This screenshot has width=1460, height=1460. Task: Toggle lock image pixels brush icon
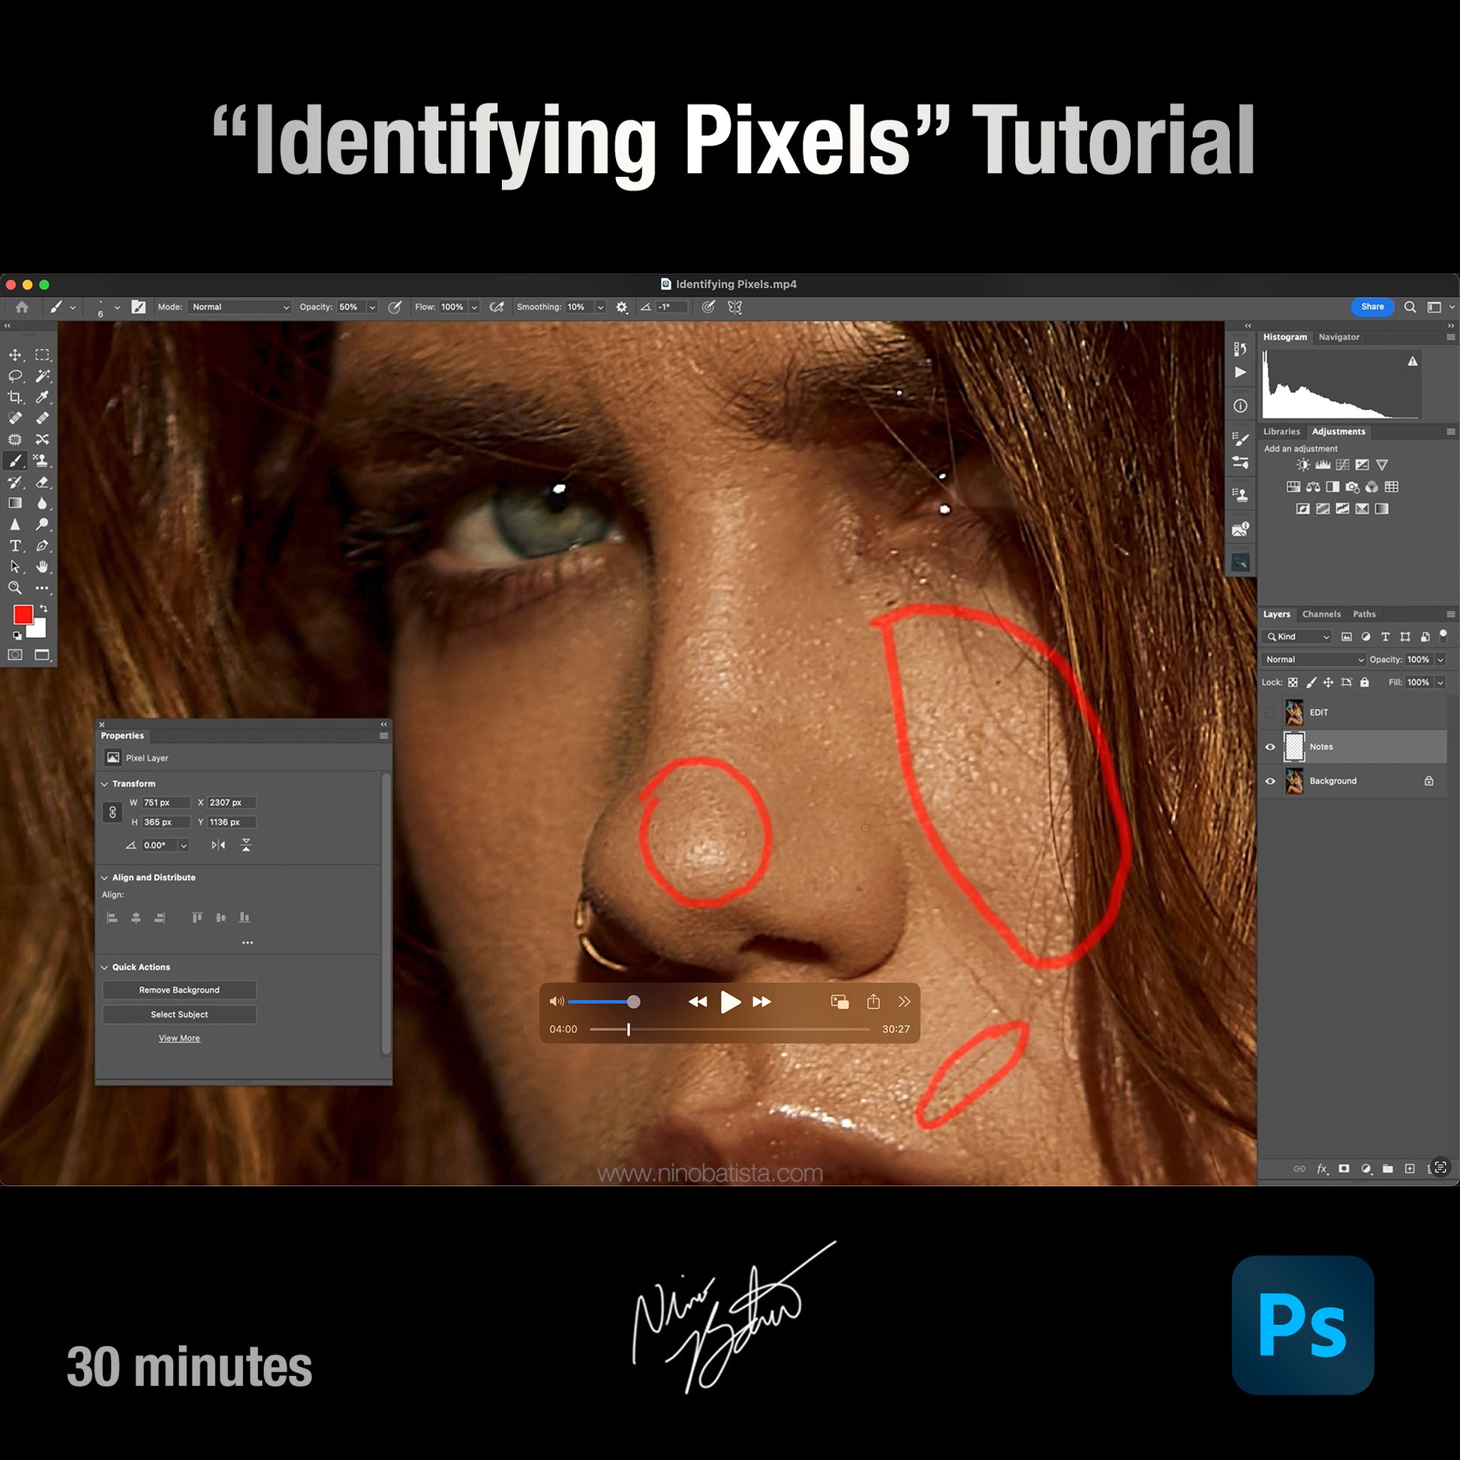click(x=1311, y=683)
